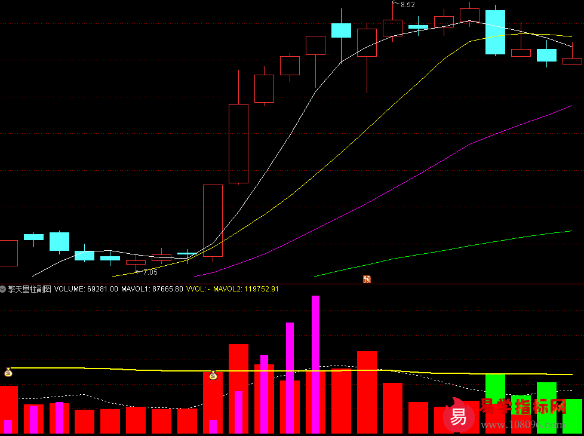The width and height of the screenshot is (584, 436).
Task: Select the MAVOL1: 87665.80 label
Action: (x=152, y=289)
